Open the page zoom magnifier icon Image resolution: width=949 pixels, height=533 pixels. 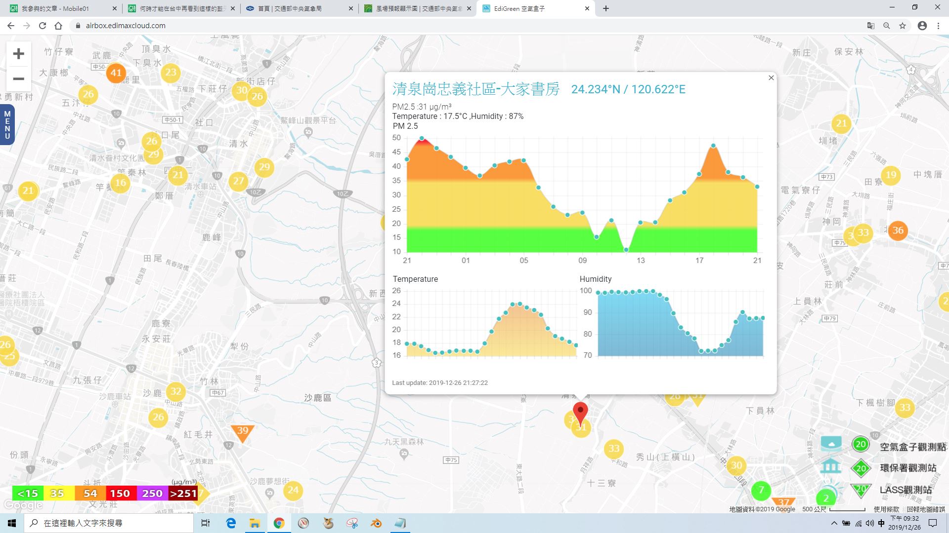(887, 26)
